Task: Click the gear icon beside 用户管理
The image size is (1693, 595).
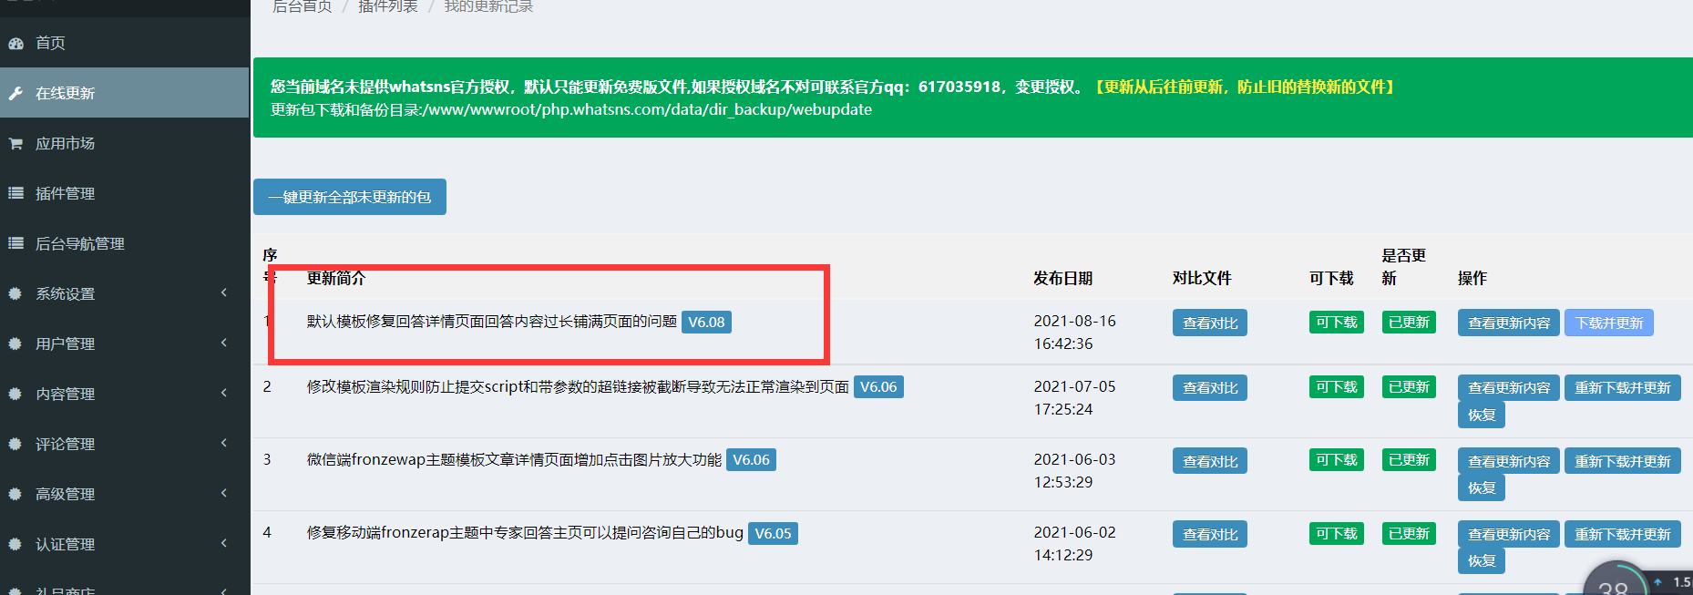Action: pyautogui.click(x=15, y=344)
